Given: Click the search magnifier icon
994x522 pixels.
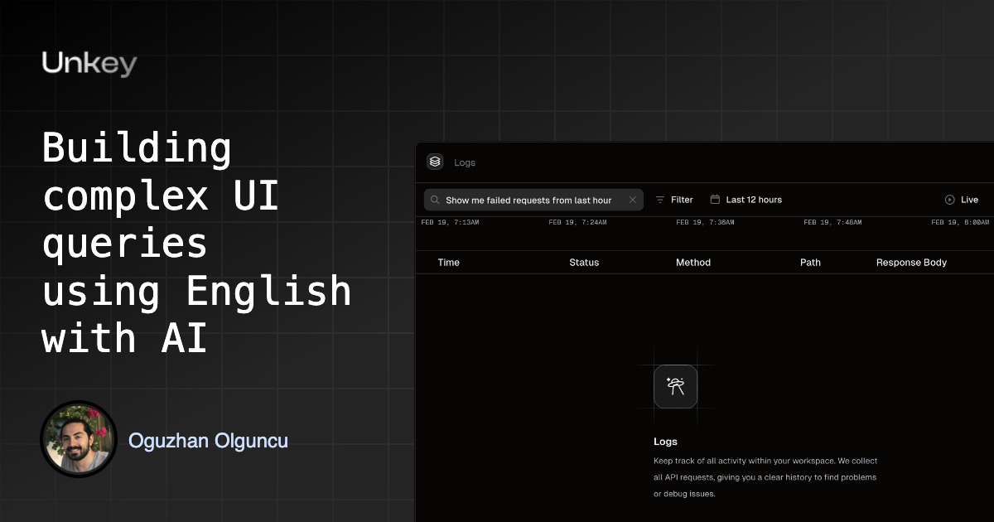Looking at the screenshot, I should coord(435,200).
